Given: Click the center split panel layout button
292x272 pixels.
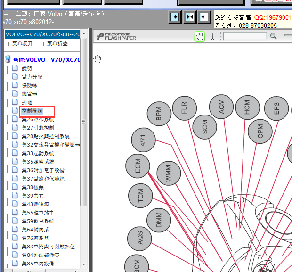Looking at the screenshot, I should pyautogui.click(x=190, y=17).
